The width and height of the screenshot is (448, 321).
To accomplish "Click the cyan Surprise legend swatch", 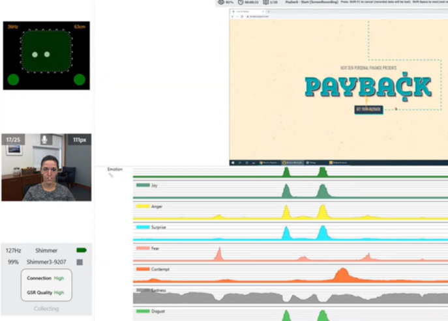I will click(143, 227).
